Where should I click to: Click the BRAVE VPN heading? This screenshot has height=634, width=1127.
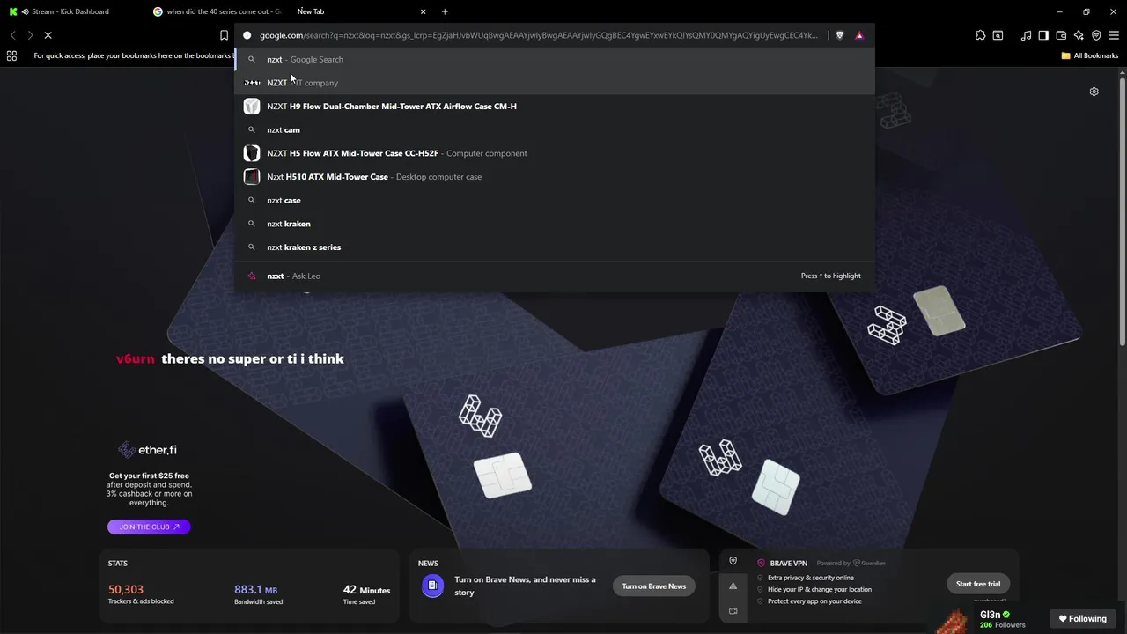788,563
